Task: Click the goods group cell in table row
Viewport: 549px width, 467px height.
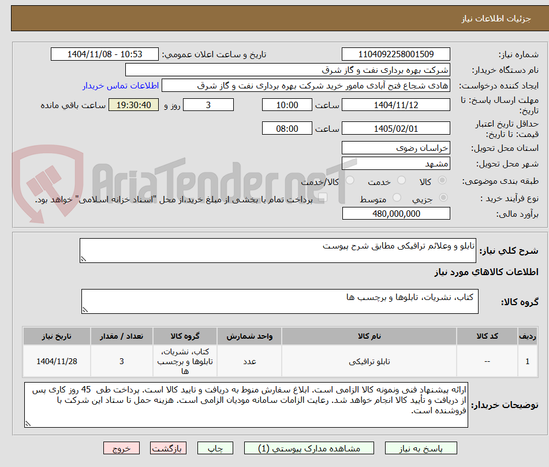Action: click(x=185, y=361)
